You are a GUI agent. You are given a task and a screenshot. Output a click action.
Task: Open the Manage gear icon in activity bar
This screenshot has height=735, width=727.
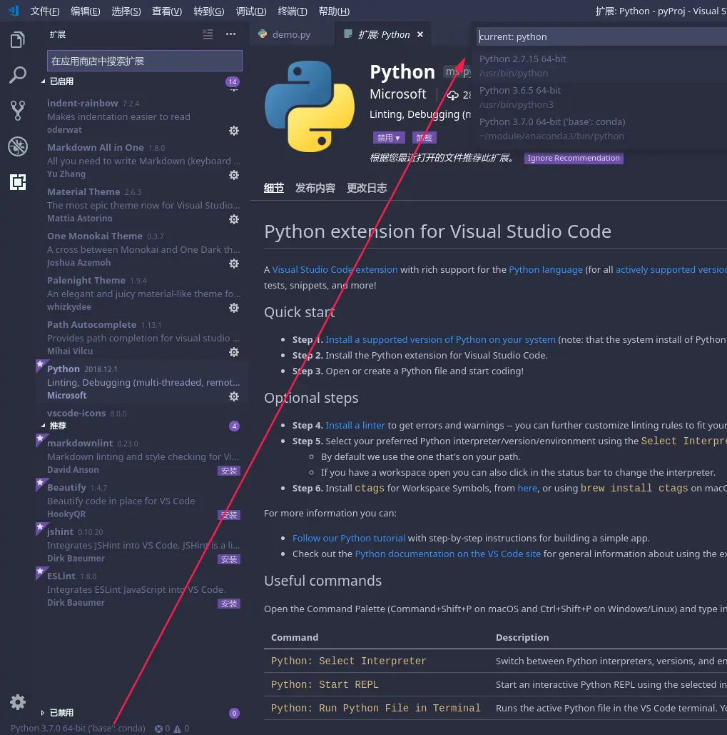pos(17,701)
